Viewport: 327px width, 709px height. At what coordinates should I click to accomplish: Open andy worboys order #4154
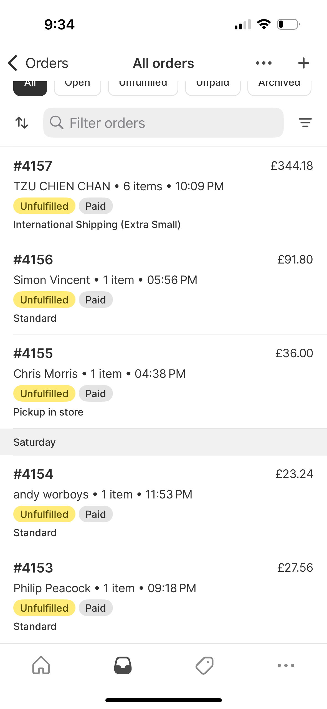point(163,502)
